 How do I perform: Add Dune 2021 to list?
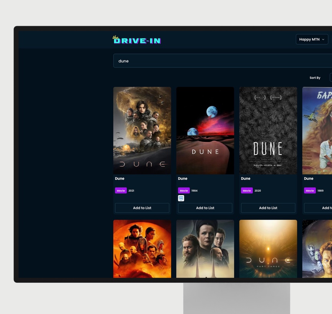[x=142, y=208]
